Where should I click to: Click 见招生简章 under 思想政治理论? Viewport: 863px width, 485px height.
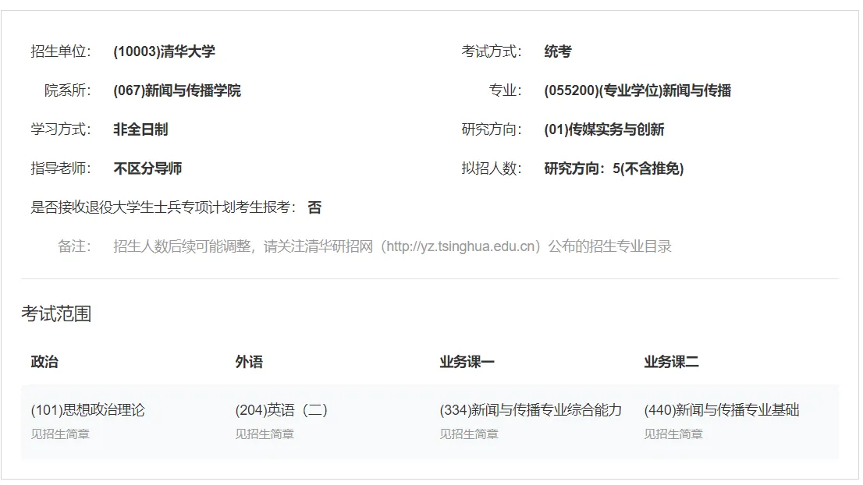(60, 434)
